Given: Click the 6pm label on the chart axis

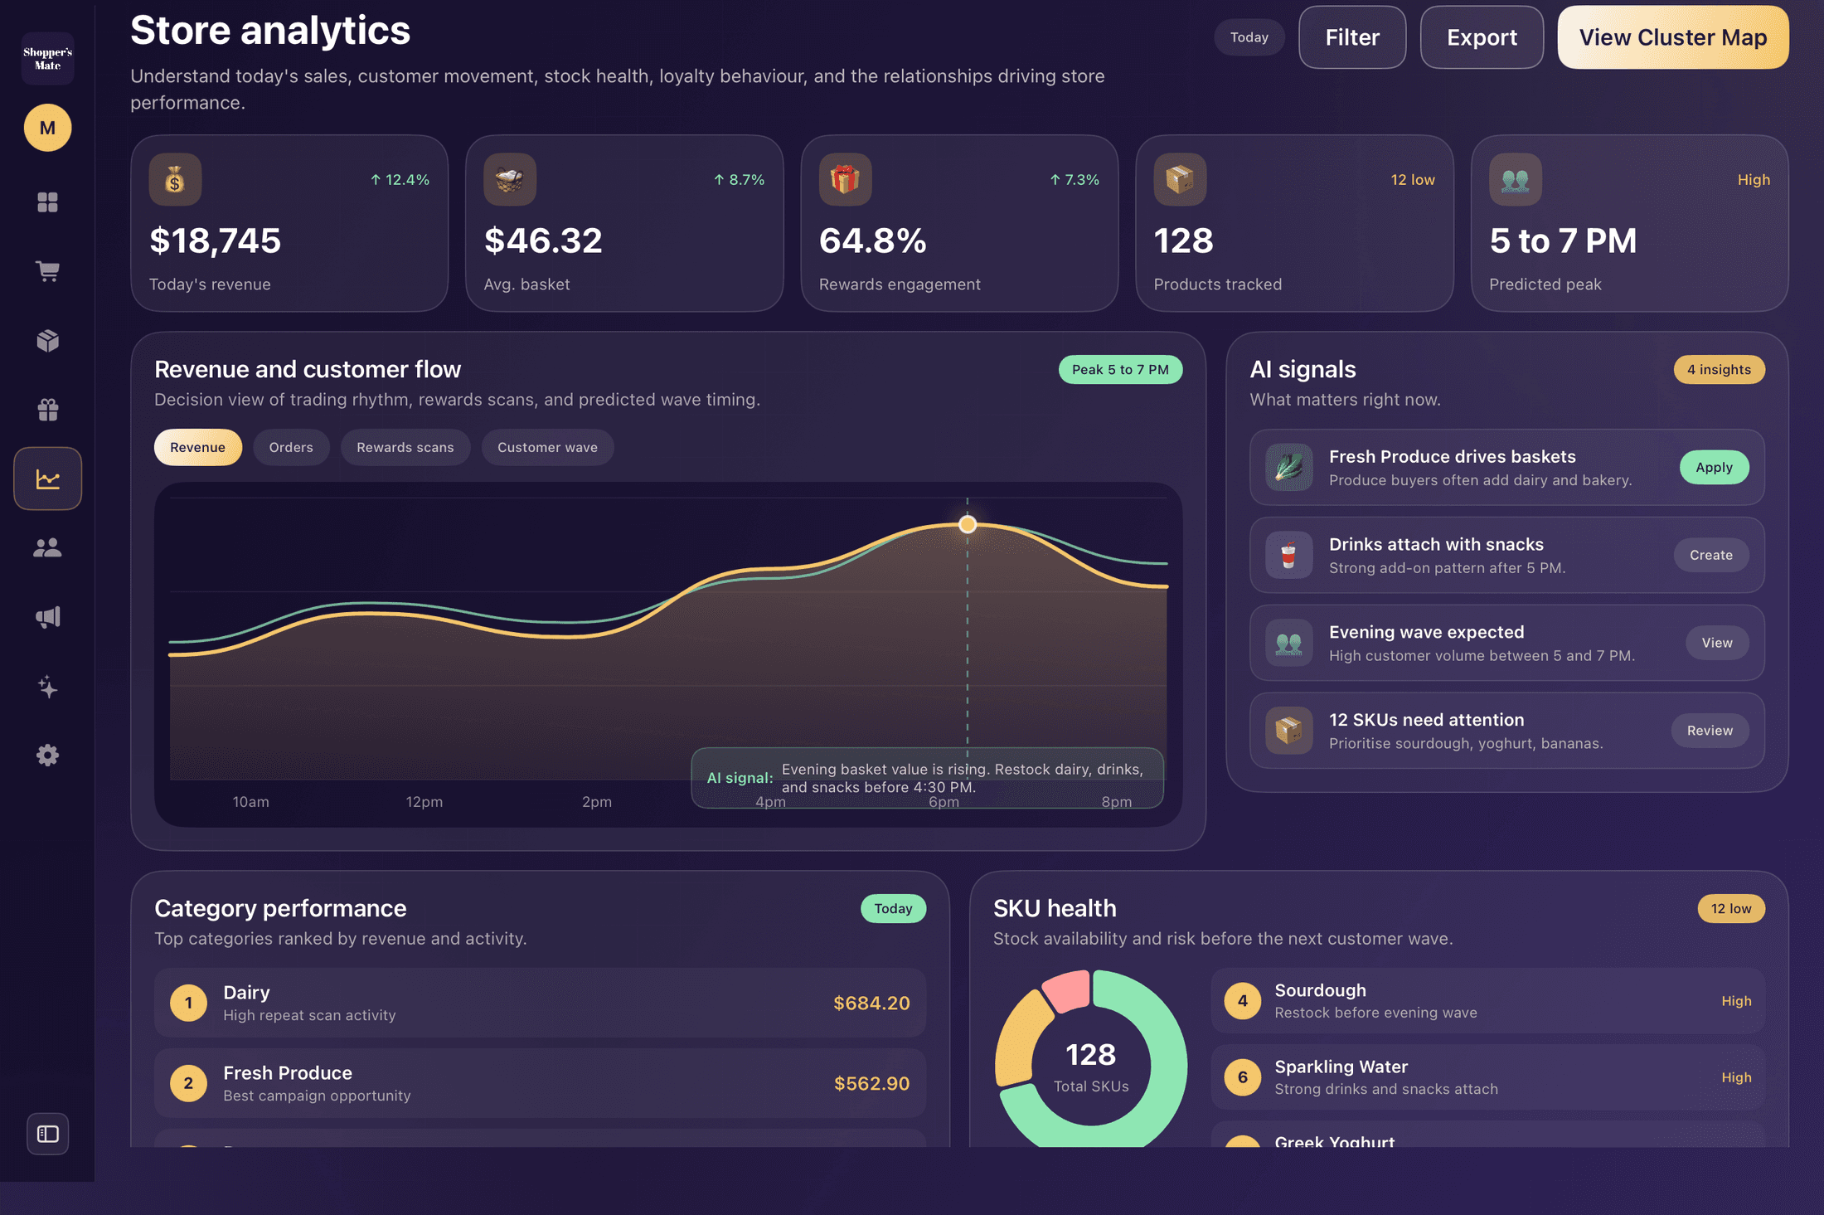Looking at the screenshot, I should point(944,802).
